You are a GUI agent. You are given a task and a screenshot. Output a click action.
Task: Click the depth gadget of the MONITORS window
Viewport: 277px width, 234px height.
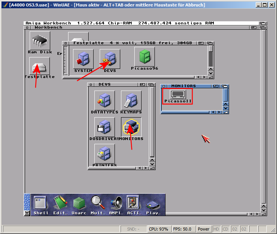click(225, 86)
